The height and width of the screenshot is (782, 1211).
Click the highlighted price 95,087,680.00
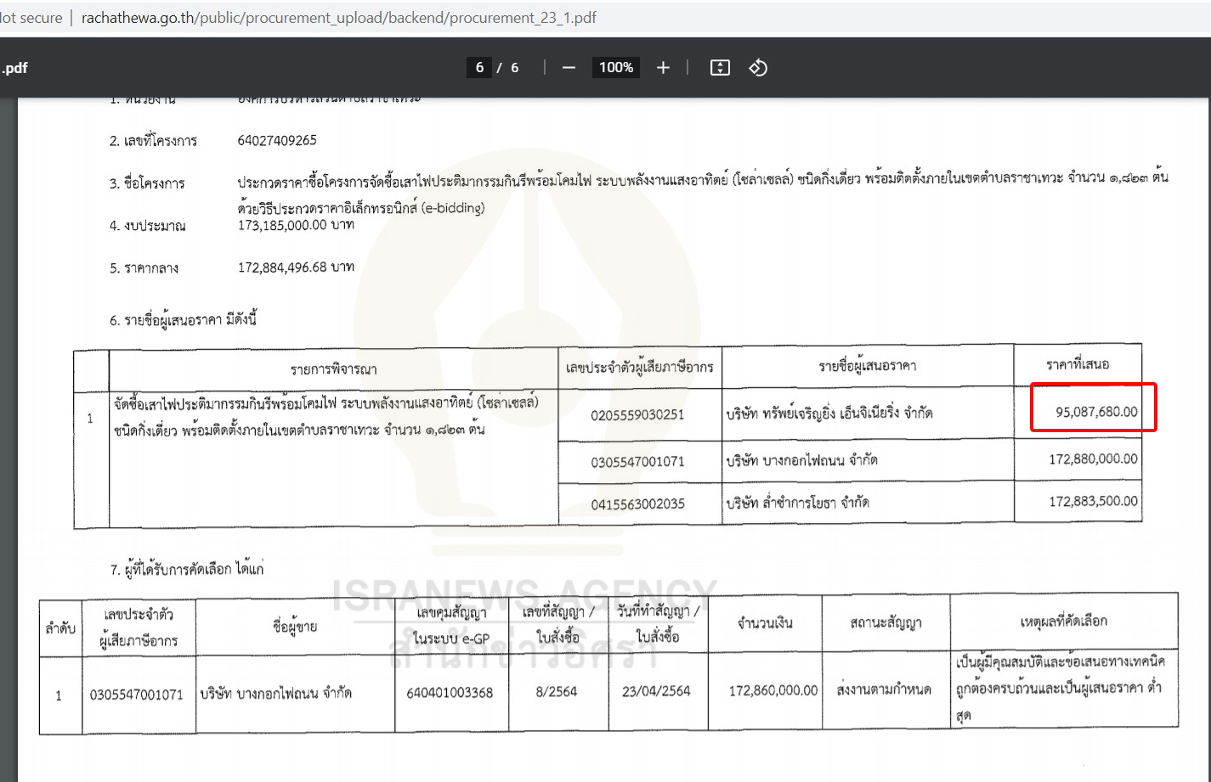point(1095,412)
